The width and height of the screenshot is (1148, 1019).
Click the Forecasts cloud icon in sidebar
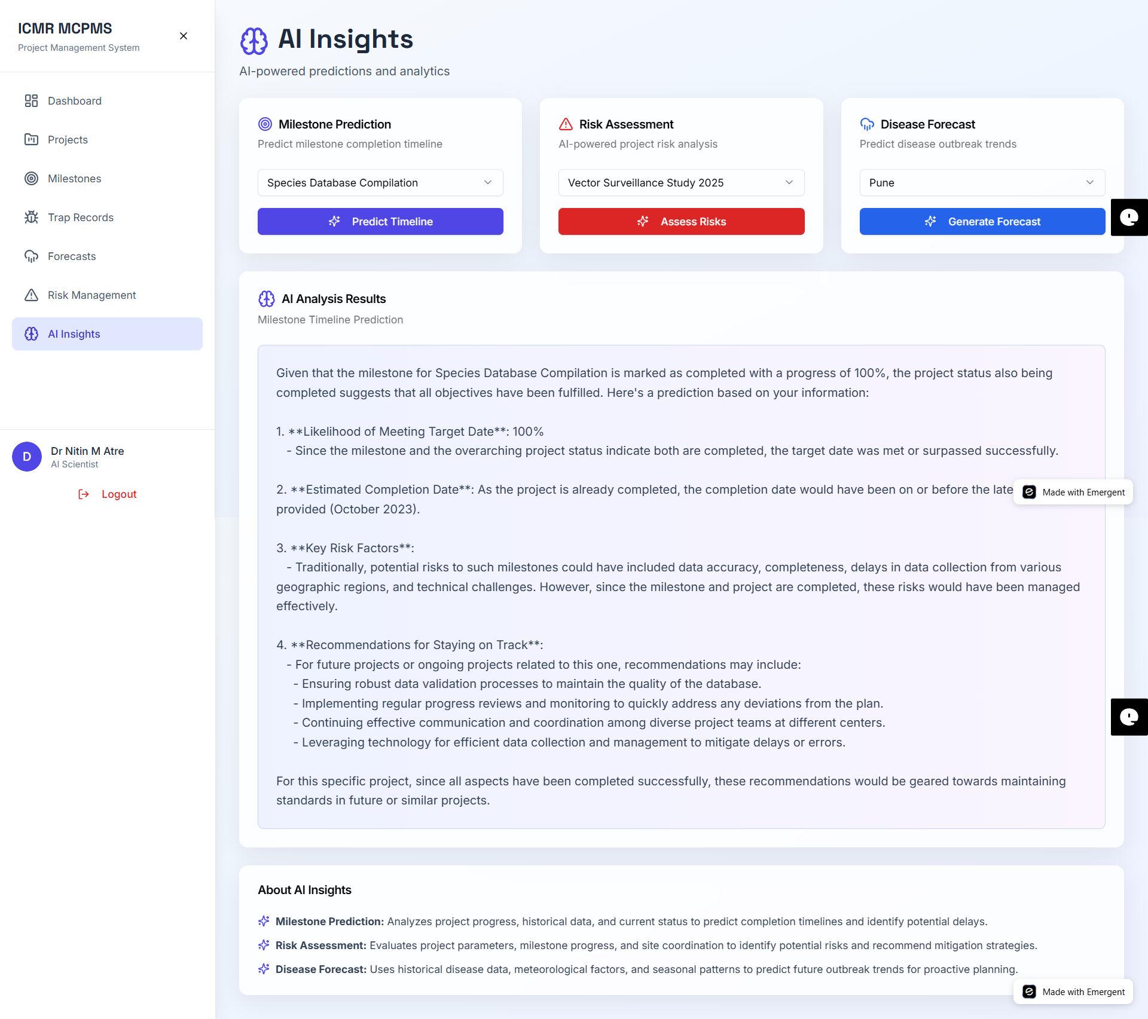point(31,256)
